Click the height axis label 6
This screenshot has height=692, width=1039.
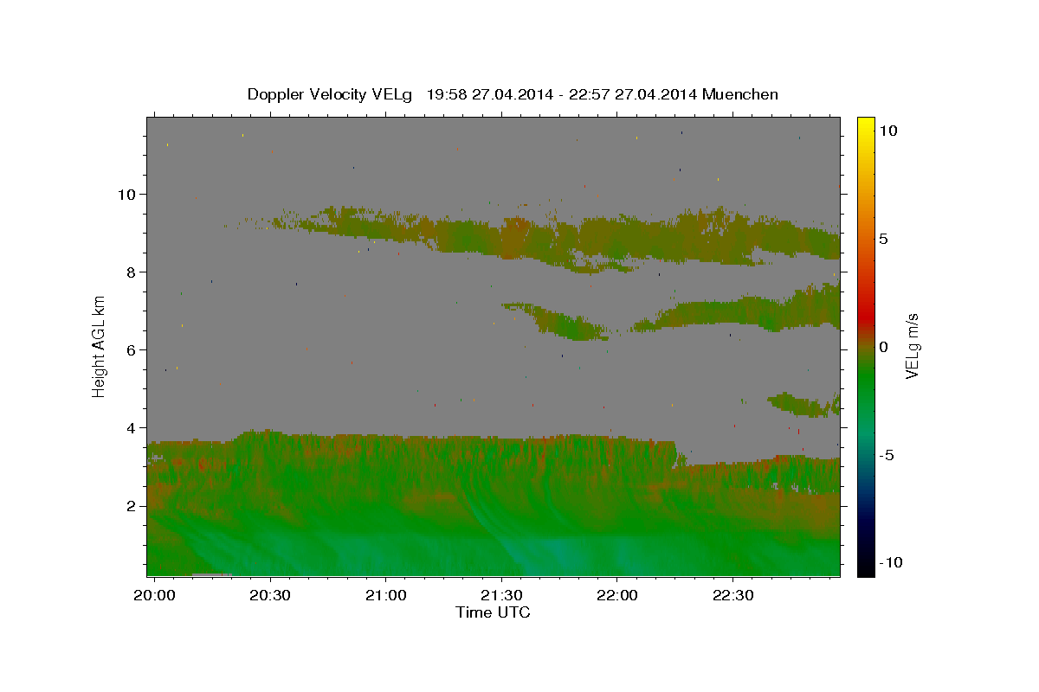pyautogui.click(x=131, y=349)
